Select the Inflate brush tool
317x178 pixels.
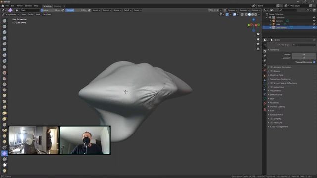(4, 55)
